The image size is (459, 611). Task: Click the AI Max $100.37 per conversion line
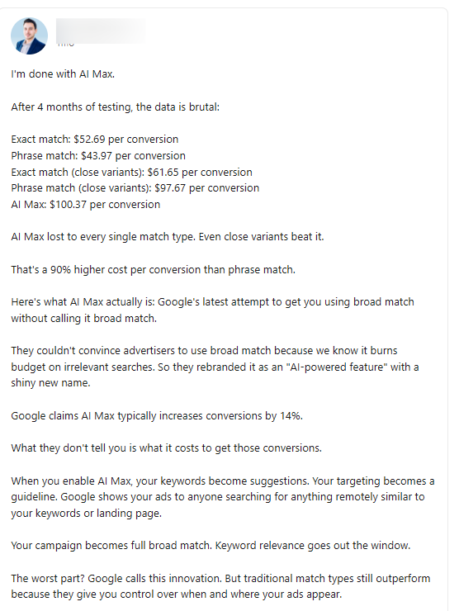(x=86, y=204)
